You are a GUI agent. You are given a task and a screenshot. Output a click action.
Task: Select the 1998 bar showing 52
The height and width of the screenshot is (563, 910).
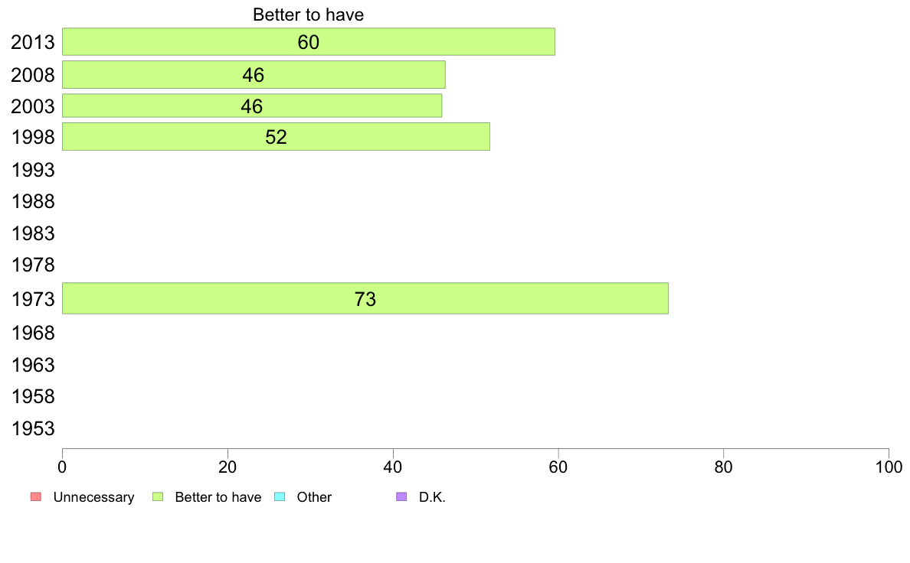[x=277, y=137]
